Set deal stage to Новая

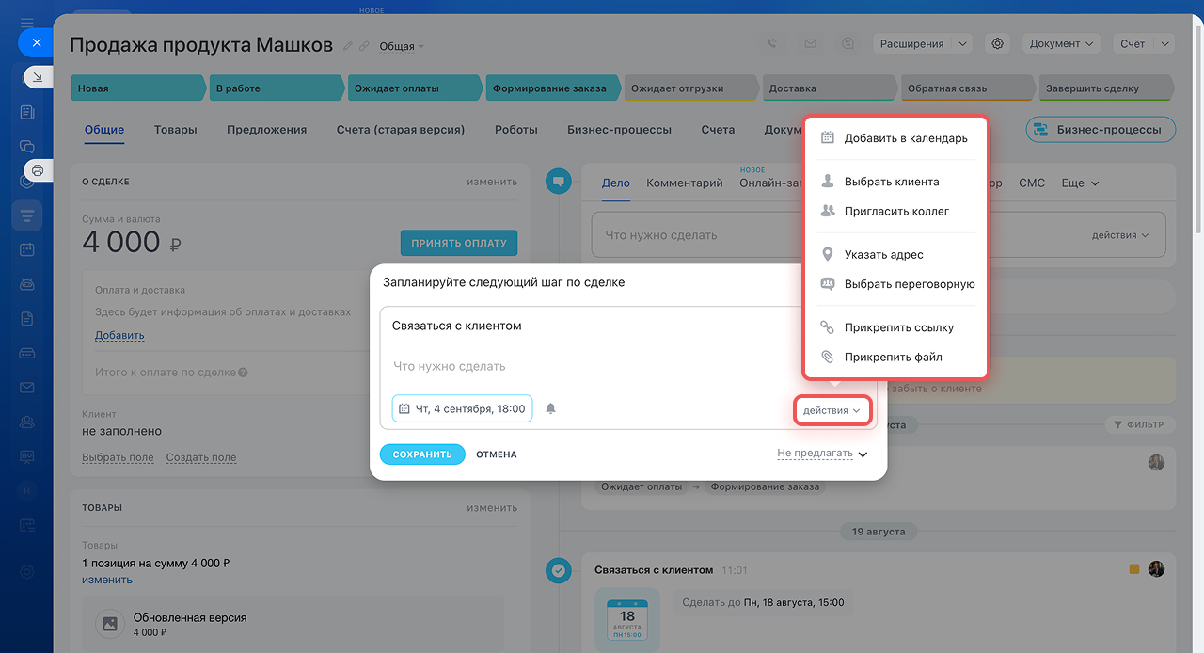(137, 88)
